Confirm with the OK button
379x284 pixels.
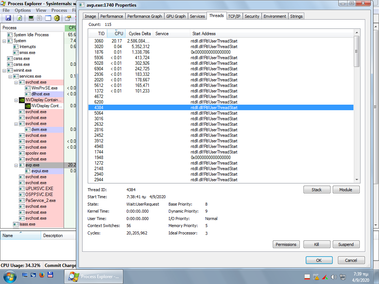coord(319,260)
